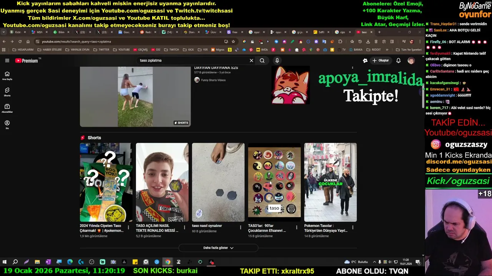This screenshot has height=276, width=492.
Task: Click the icon left of Oluştur button
Action: click(x=365, y=61)
